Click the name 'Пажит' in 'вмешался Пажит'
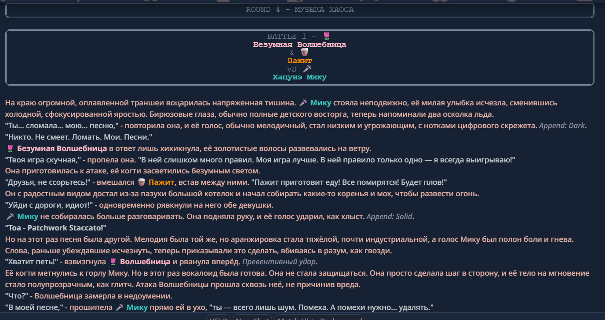Image resolution: width=605 pixels, height=320 pixels. coord(162,182)
